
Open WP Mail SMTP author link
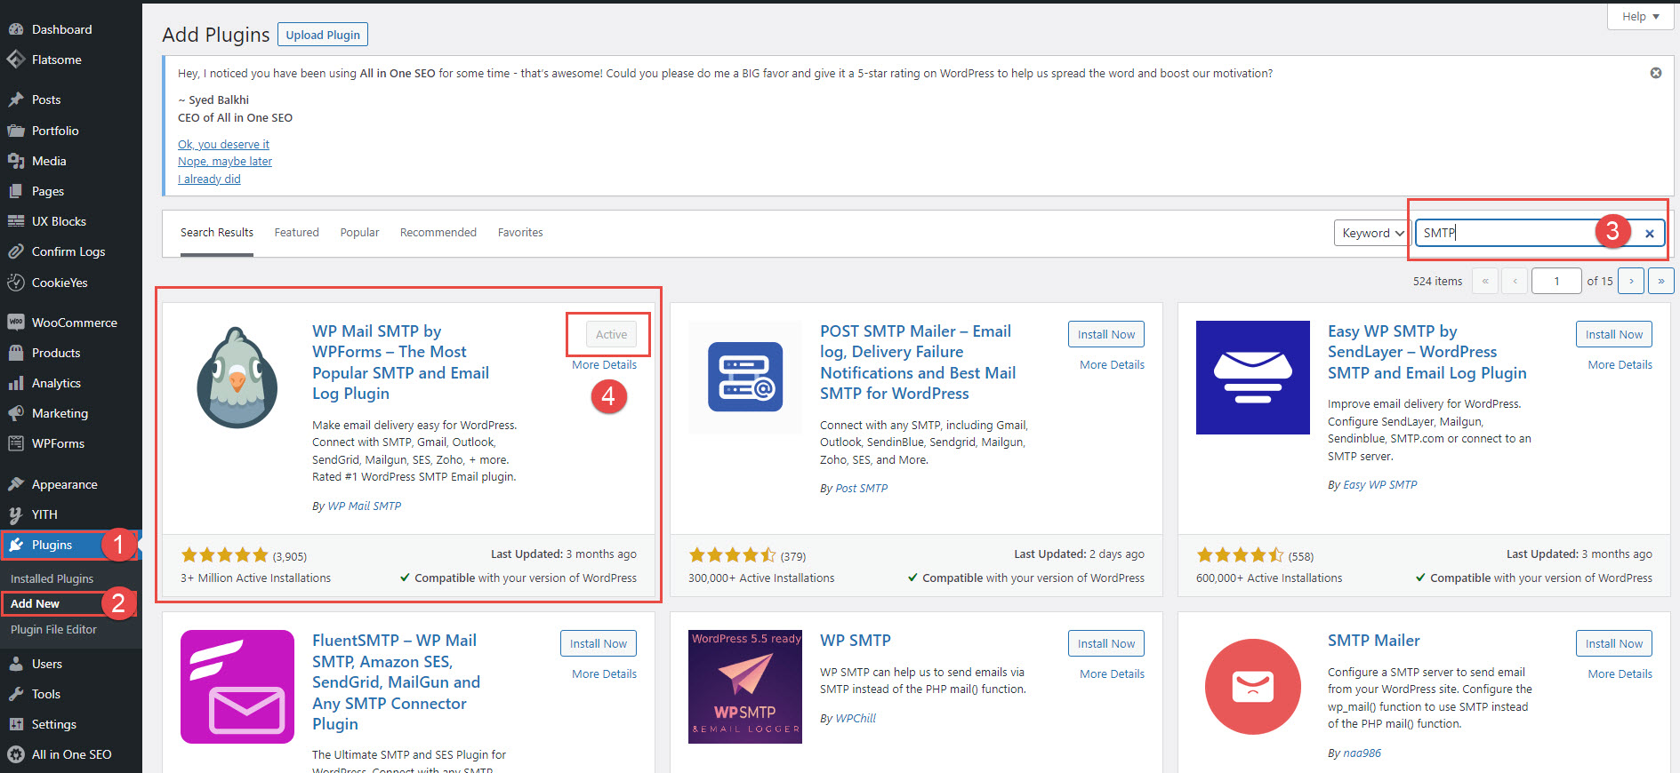(365, 506)
